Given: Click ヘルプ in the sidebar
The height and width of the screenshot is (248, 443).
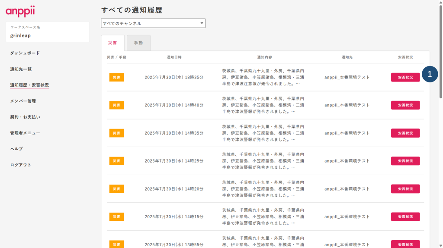Looking at the screenshot, I should click(16, 149).
